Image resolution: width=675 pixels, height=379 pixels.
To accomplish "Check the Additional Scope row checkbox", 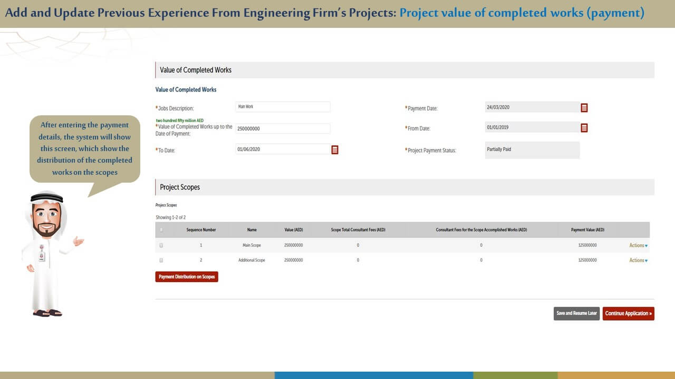I will click(x=161, y=260).
